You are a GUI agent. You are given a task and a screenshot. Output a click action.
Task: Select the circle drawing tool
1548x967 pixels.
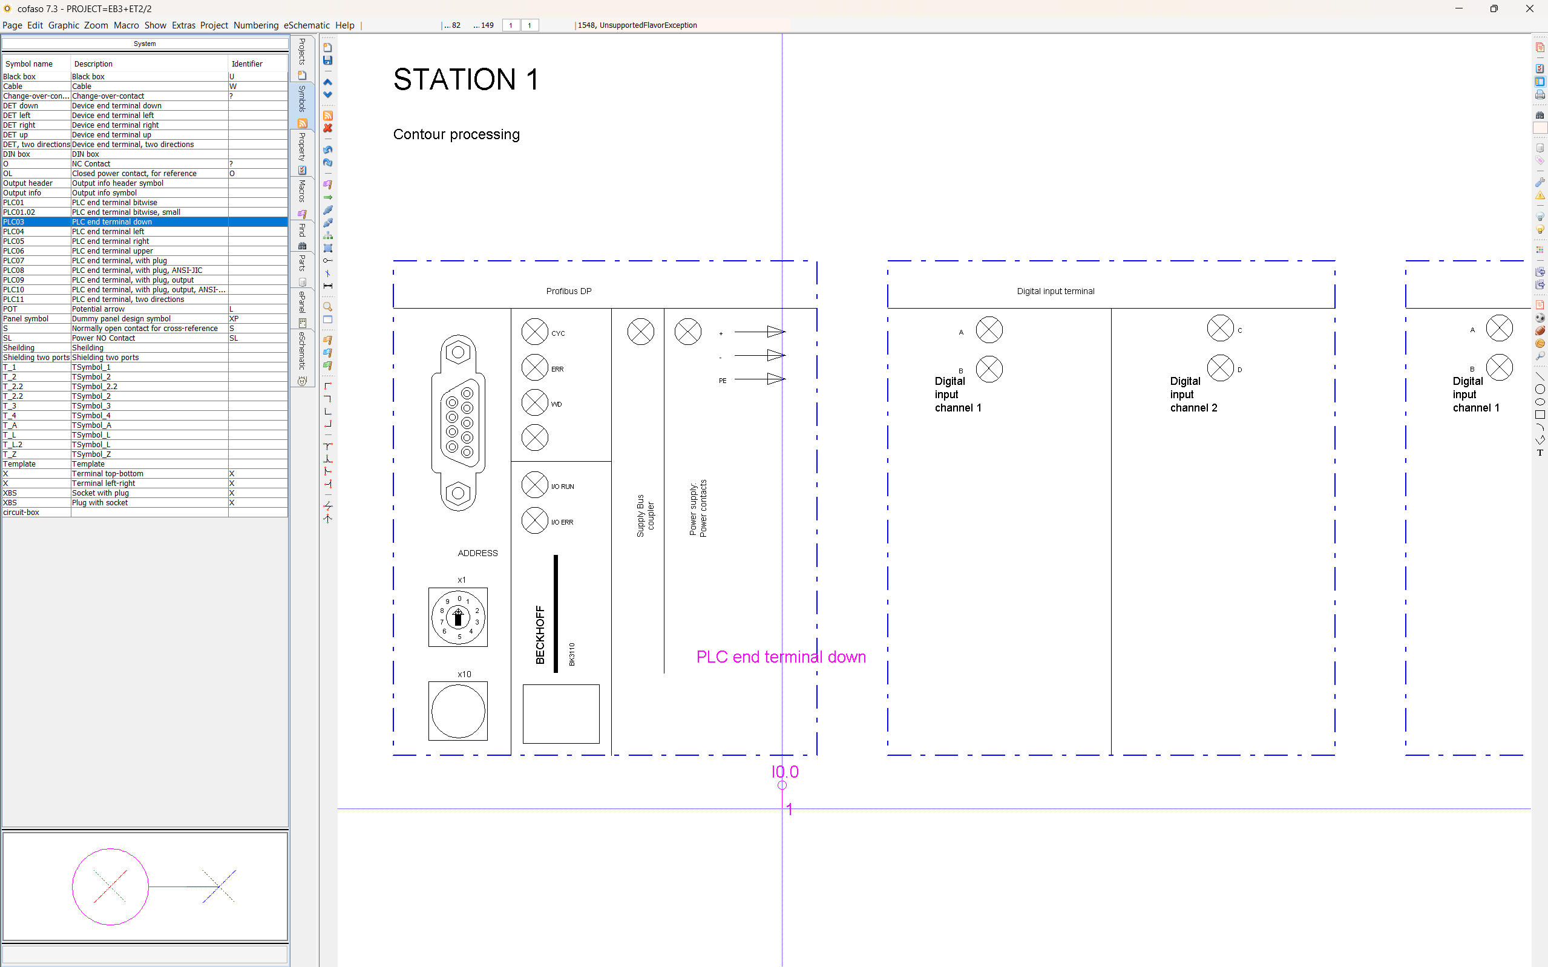pos(1540,390)
